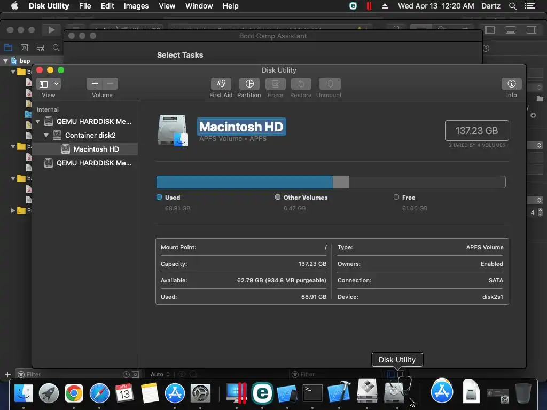Open the Auto dropdown in Xcode debug bar
547x410 pixels.
pyautogui.click(x=160, y=374)
